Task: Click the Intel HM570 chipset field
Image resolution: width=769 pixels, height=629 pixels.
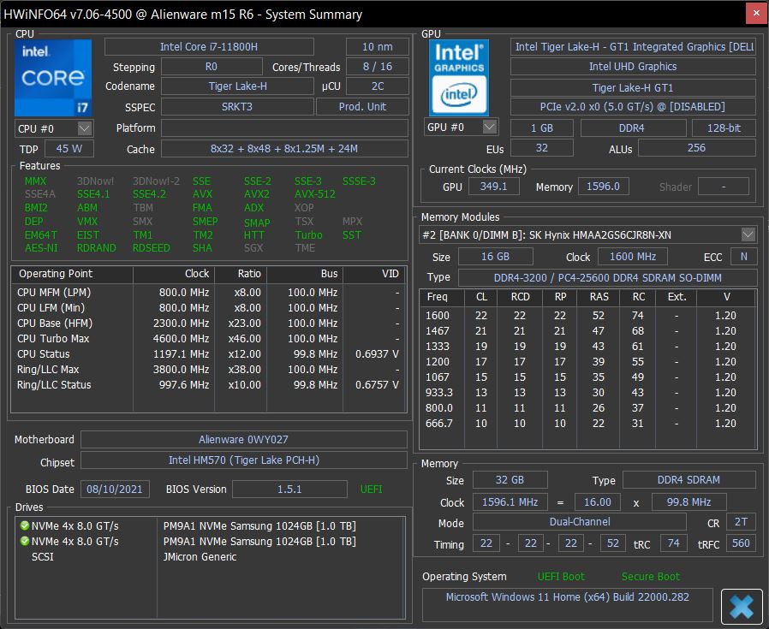Action: (243, 461)
